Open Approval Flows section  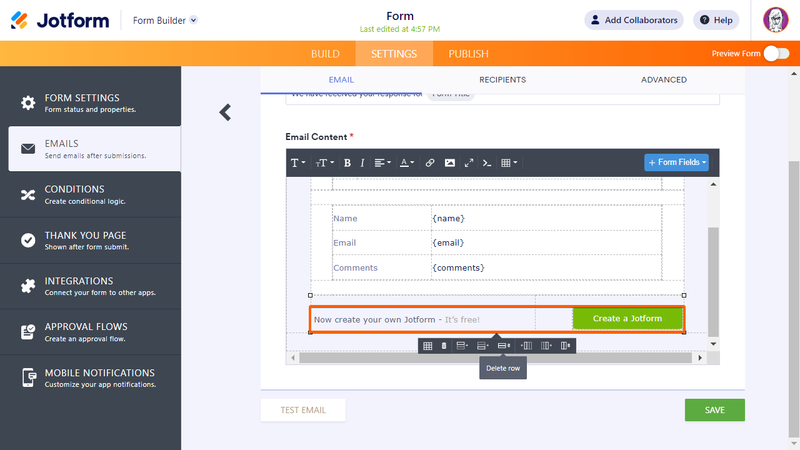tap(91, 332)
